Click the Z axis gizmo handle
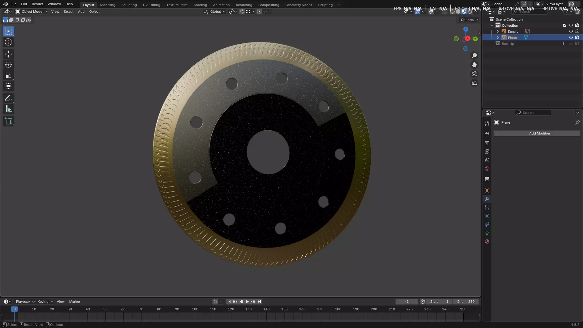The width and height of the screenshot is (583, 328). coord(465,29)
